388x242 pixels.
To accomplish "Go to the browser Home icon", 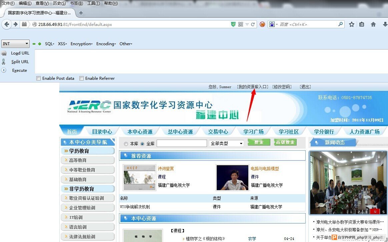I will 373,24.
